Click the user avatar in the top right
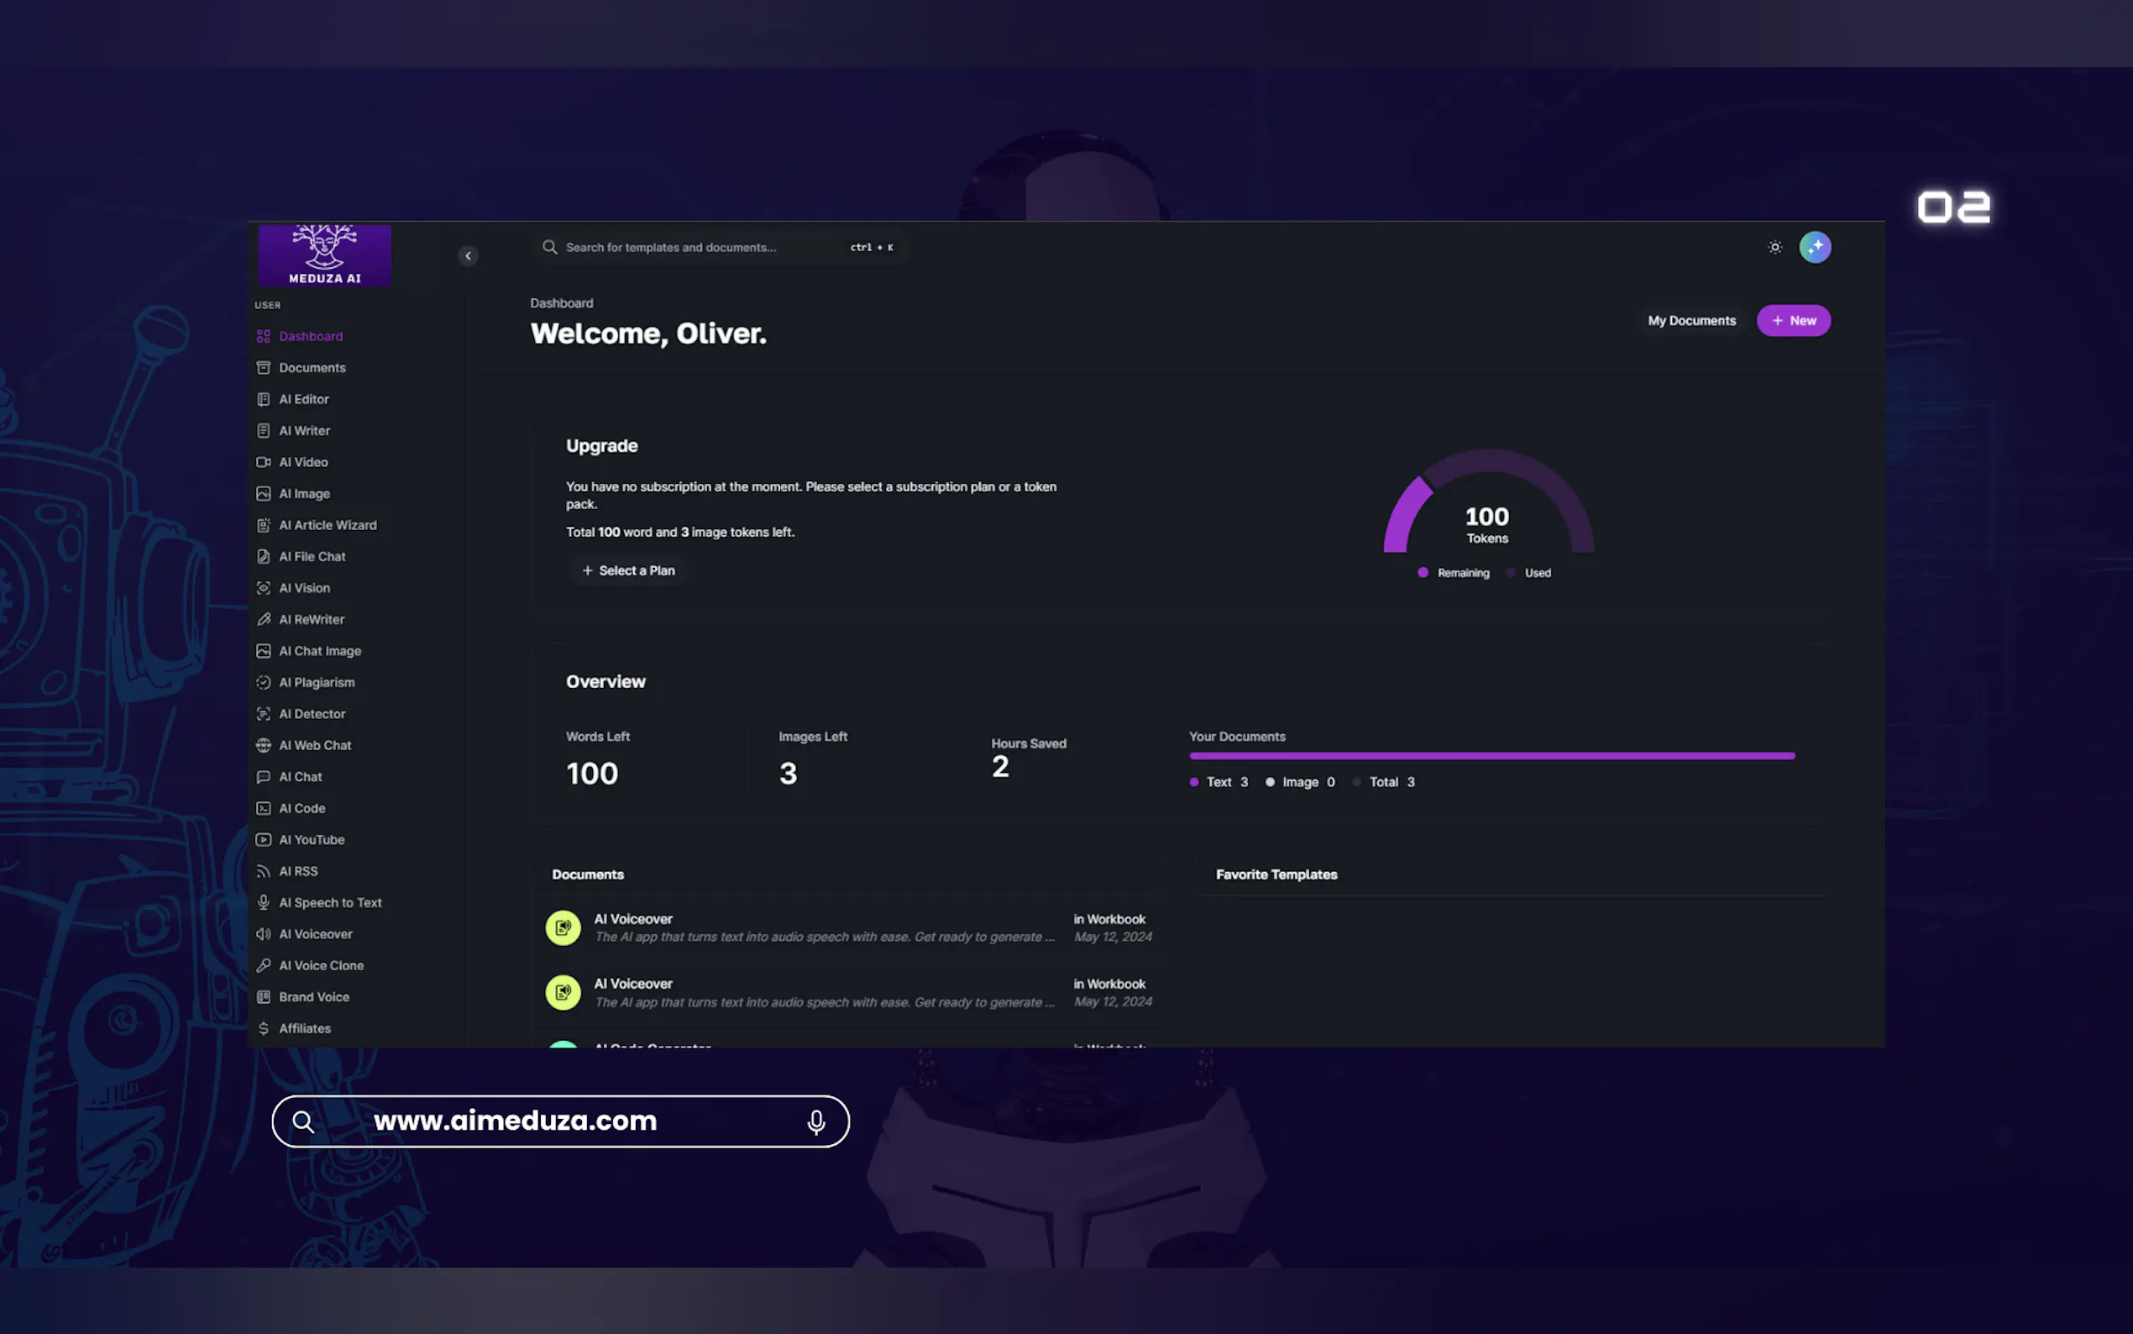Image resolution: width=2133 pixels, height=1334 pixels. pos(1814,247)
